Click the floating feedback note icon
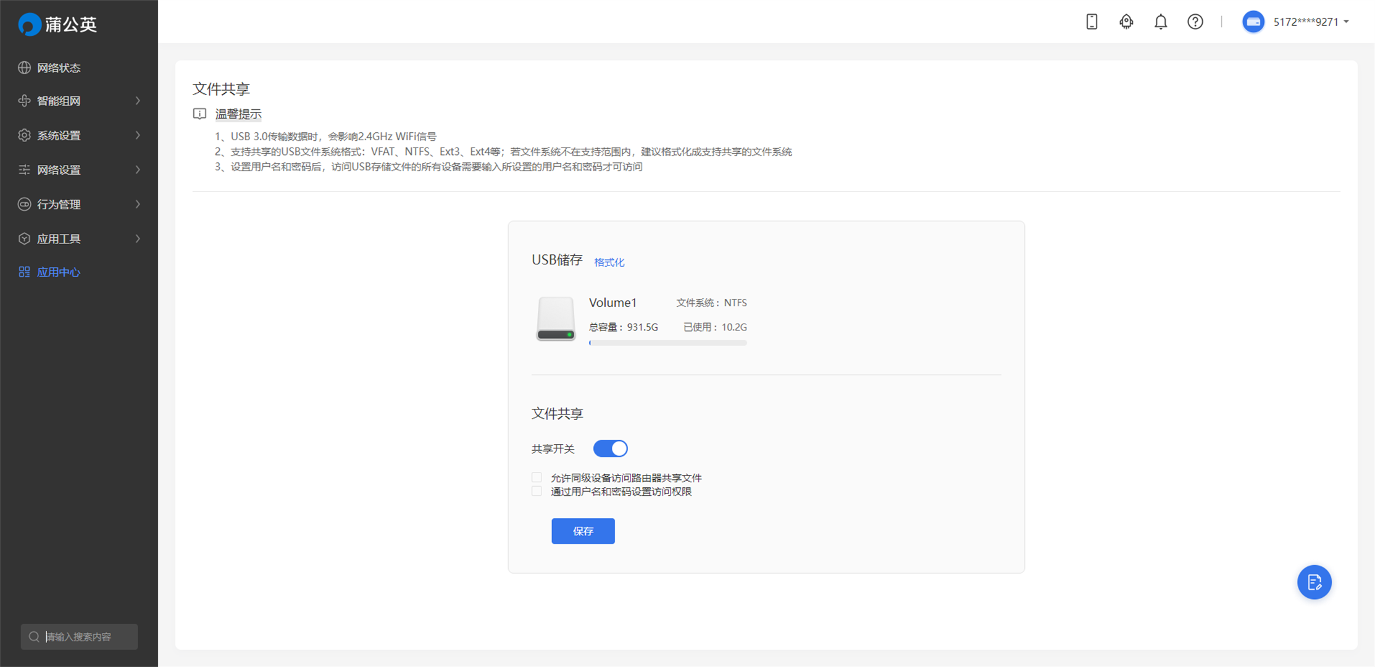This screenshot has width=1375, height=667. pyautogui.click(x=1314, y=582)
